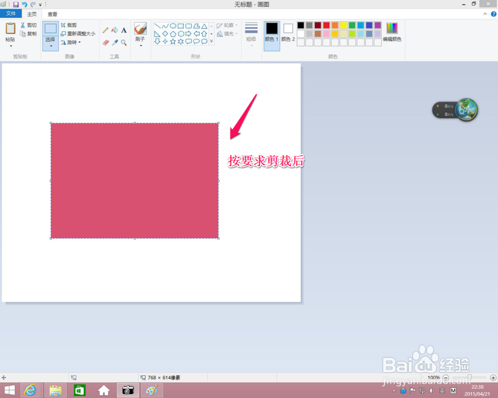
Task: Choose the diamond shape
Action: click(x=165, y=34)
